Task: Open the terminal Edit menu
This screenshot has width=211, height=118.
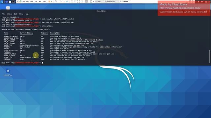Action: [15, 14]
